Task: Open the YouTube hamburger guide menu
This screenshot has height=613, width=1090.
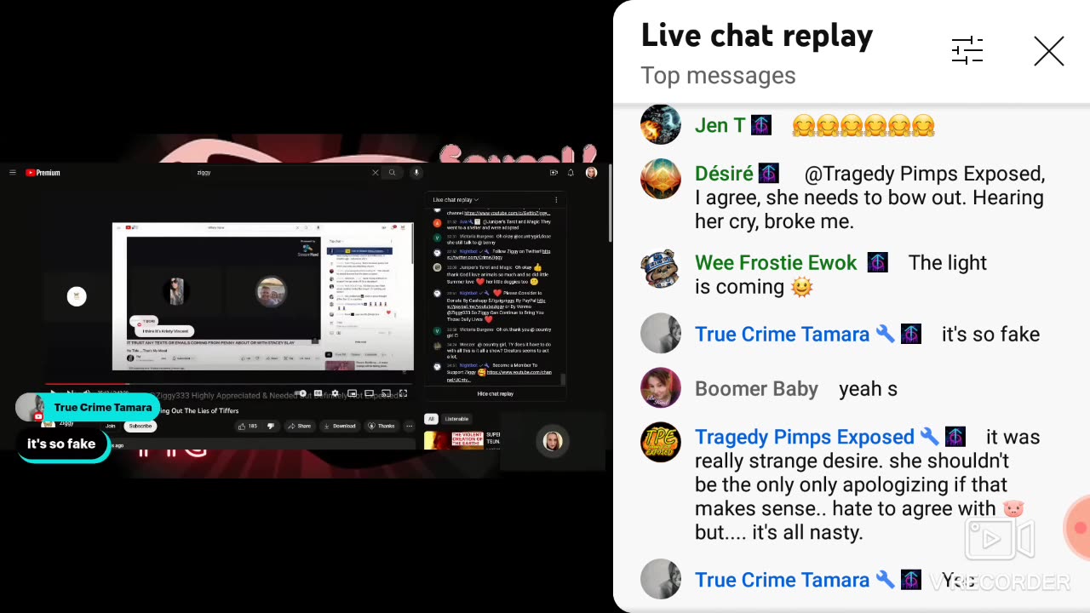Action: 13,173
